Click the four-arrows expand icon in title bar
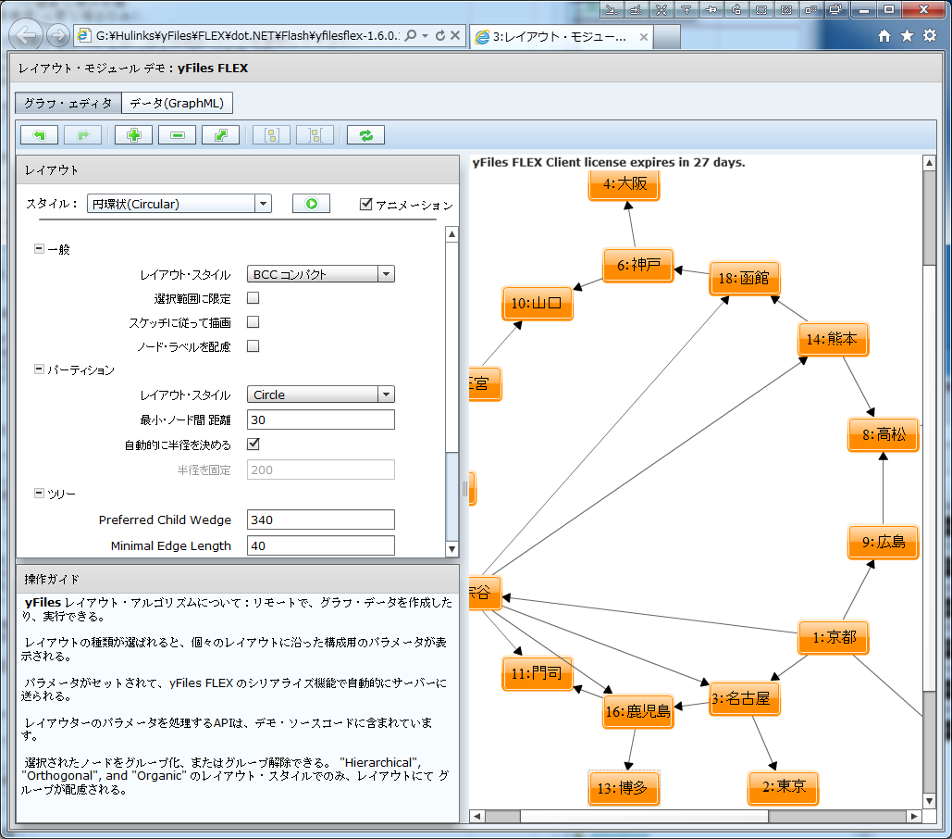Viewport: 952px width, 839px height. (x=661, y=9)
